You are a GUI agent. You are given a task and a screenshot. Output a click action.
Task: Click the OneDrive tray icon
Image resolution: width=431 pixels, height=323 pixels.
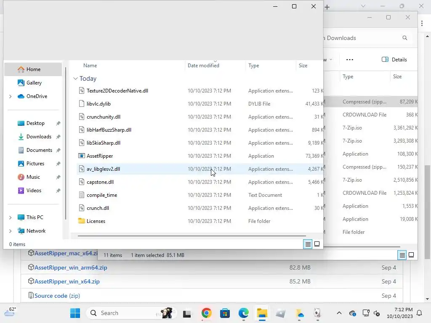(x=353, y=313)
